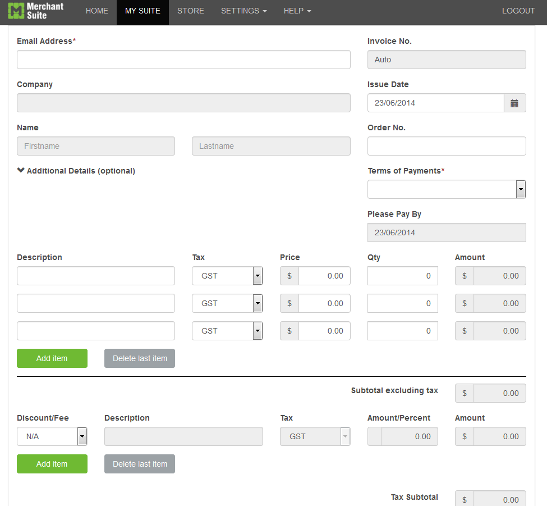Click the Firstname field
Viewport: 547px width, 506px height.
click(96, 146)
